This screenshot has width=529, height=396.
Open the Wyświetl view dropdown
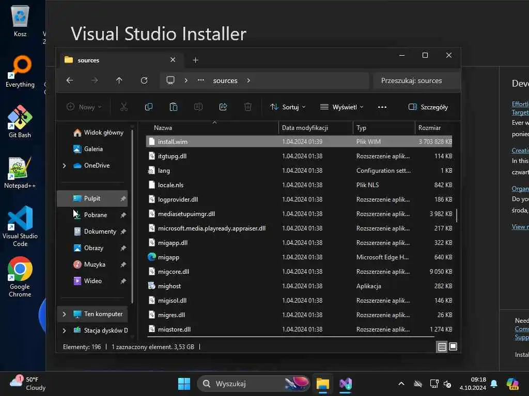click(x=342, y=107)
